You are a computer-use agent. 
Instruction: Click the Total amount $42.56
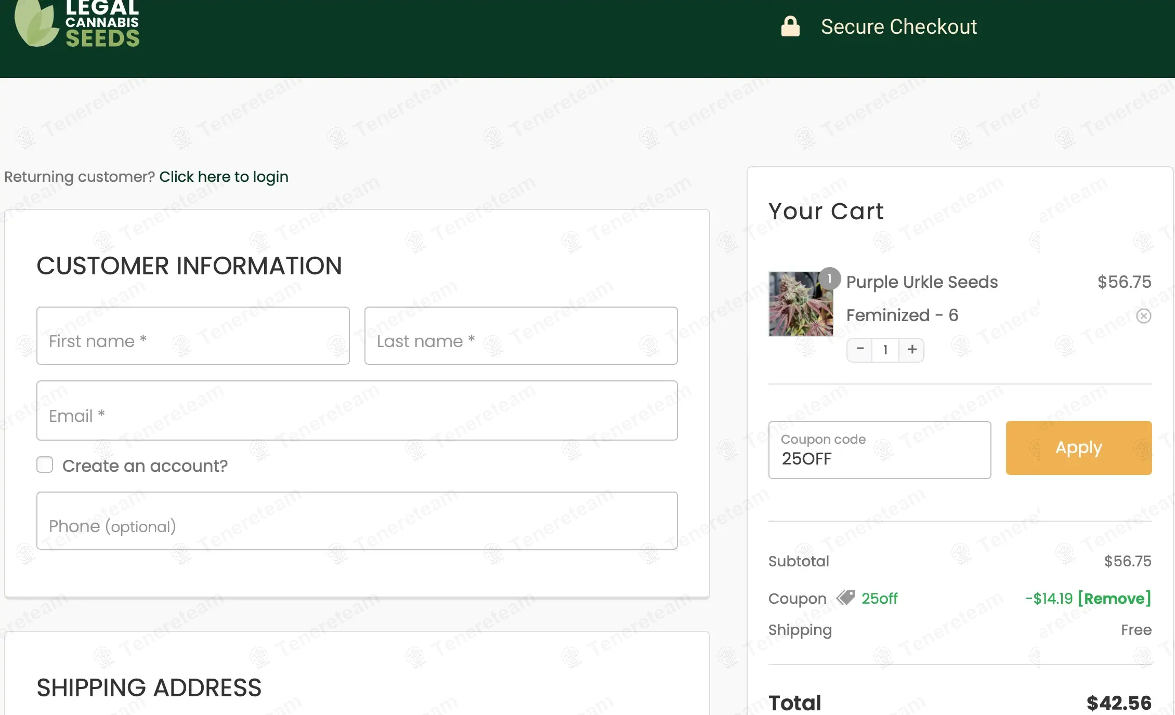[x=1119, y=703]
